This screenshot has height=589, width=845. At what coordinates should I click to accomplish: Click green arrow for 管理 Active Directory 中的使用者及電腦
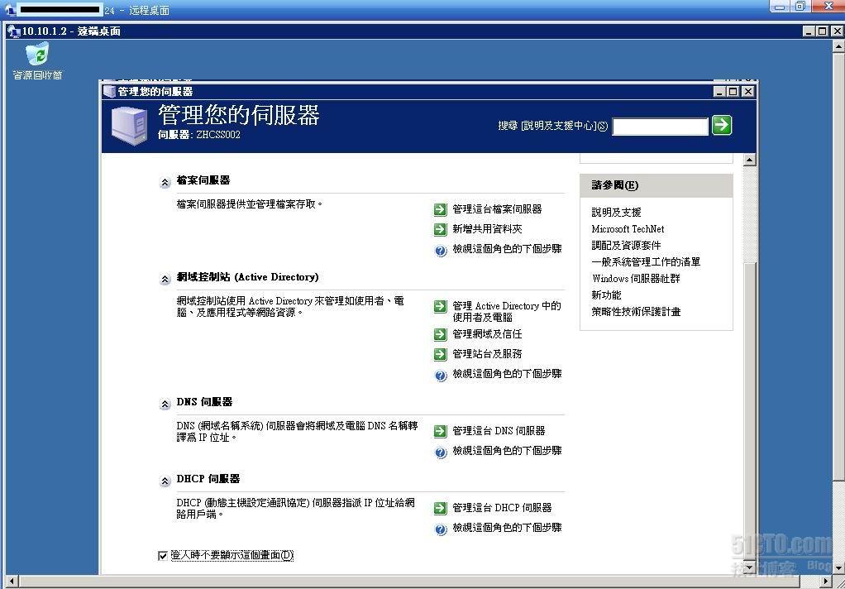tap(441, 306)
